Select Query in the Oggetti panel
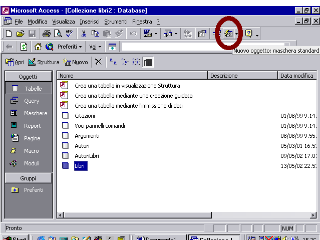This screenshot has height=240, width=320. (x=31, y=101)
